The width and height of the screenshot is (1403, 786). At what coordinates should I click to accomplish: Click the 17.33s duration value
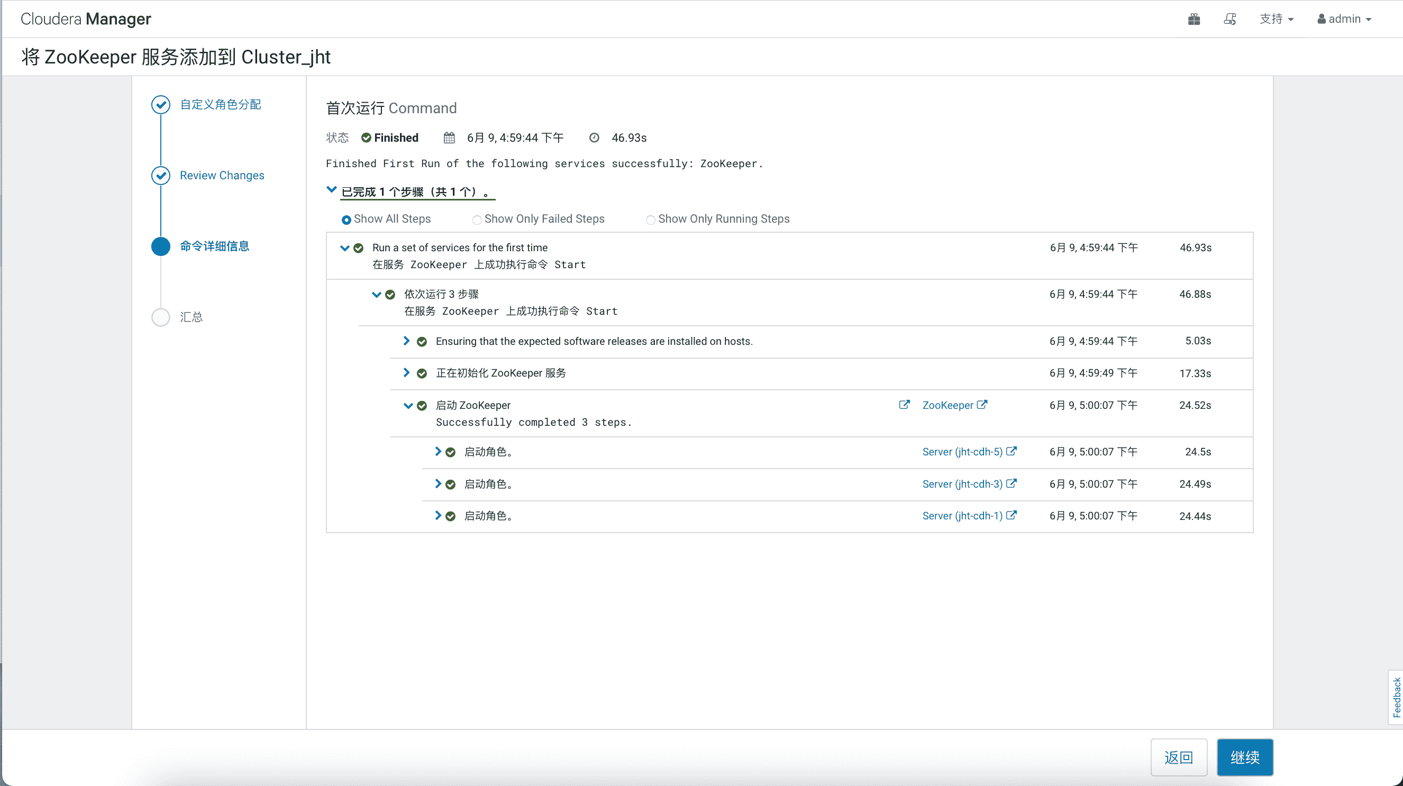(x=1195, y=373)
